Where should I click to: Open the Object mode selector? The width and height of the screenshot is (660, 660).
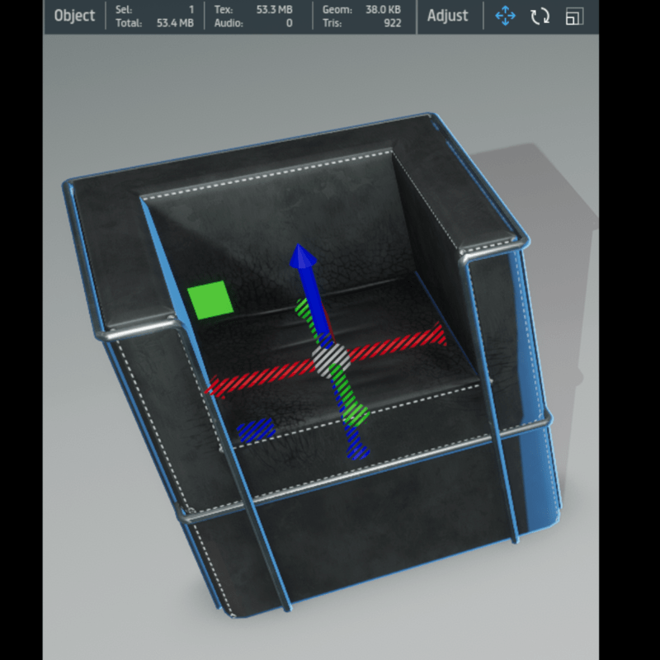point(74,16)
